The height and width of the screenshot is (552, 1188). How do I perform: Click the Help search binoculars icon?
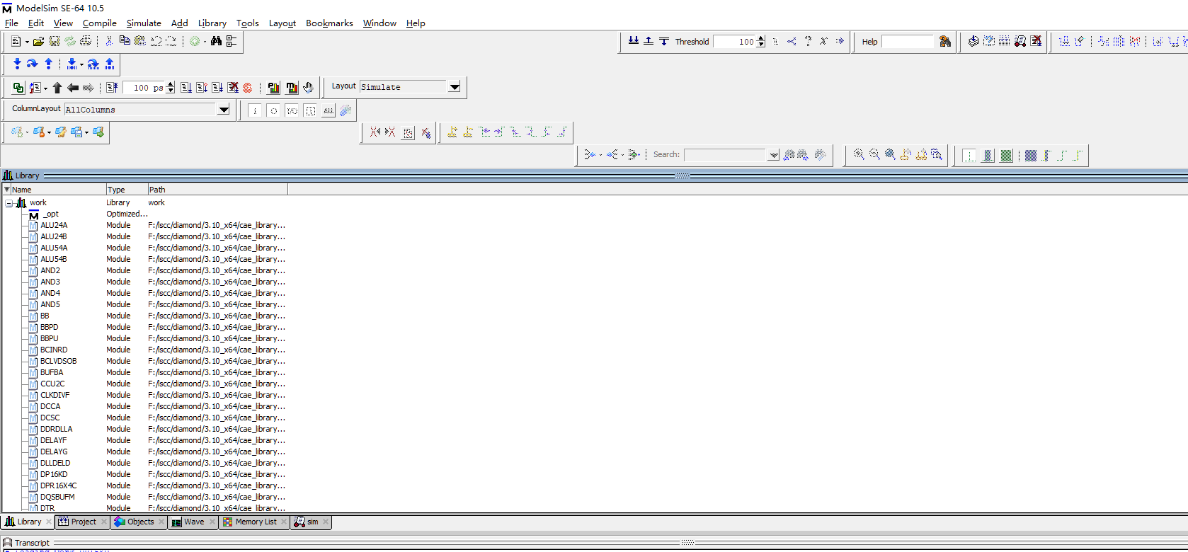pyautogui.click(x=945, y=42)
